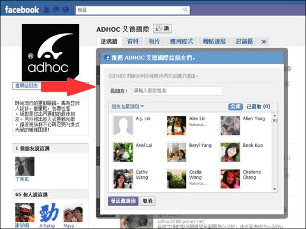
Task: Click the cyclist helmet fan photo
Action: pos(25,212)
